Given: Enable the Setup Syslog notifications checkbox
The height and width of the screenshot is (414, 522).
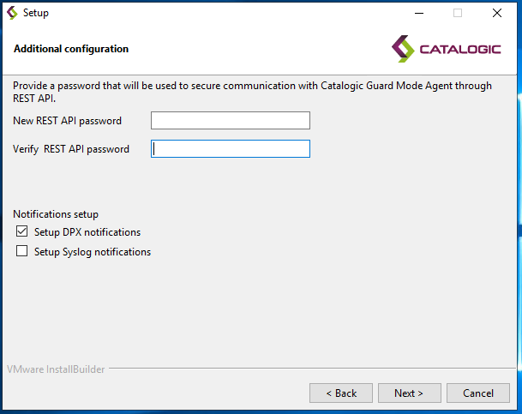Looking at the screenshot, I should point(22,252).
